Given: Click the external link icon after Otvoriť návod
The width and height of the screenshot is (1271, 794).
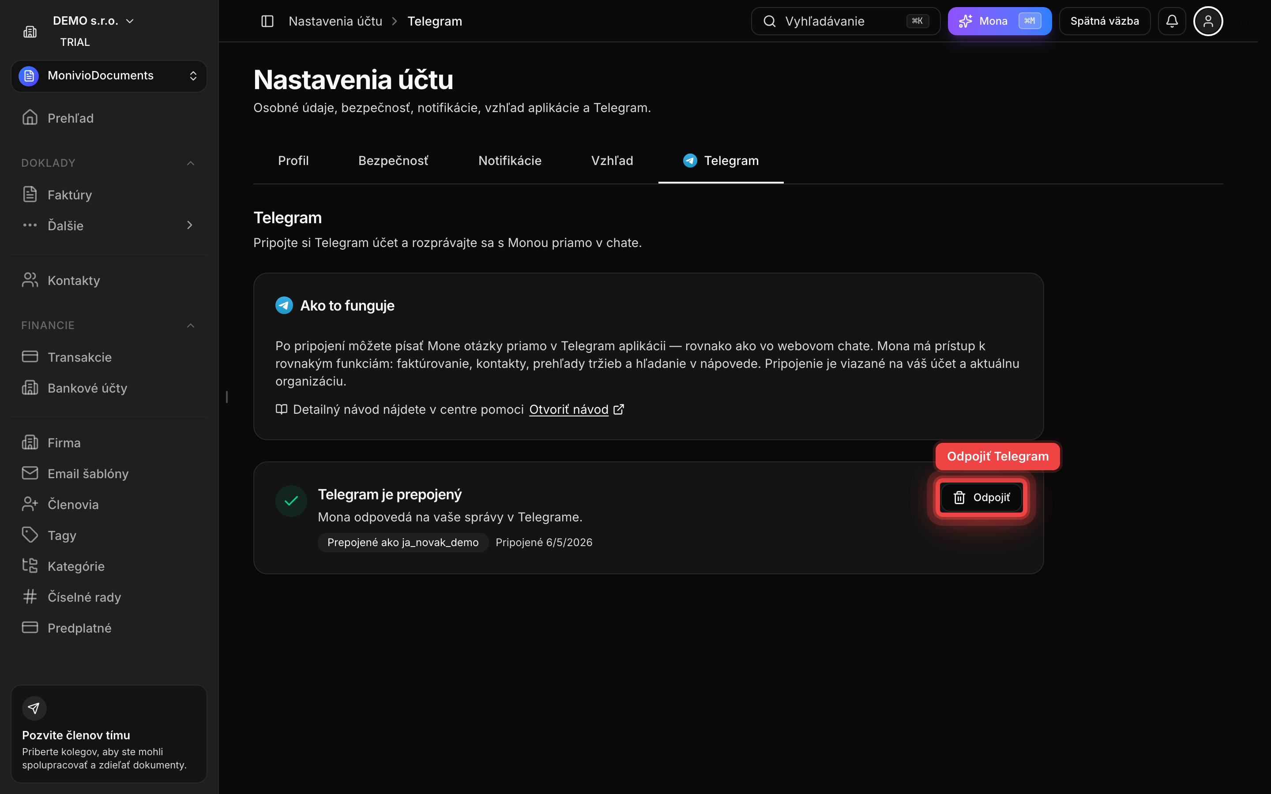Looking at the screenshot, I should (619, 409).
